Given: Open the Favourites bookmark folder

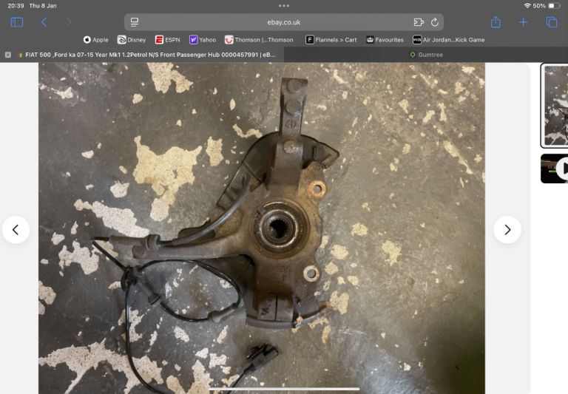Looking at the screenshot, I should 384,40.
